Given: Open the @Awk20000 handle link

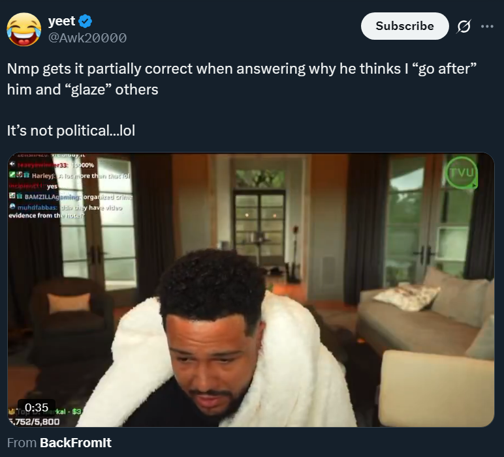Looking at the screenshot, I should coord(87,38).
